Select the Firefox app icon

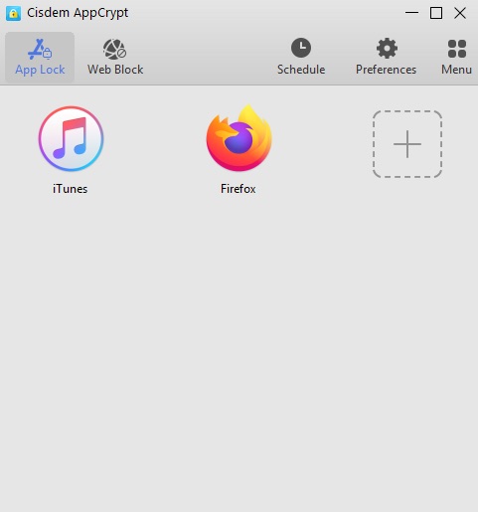239,138
